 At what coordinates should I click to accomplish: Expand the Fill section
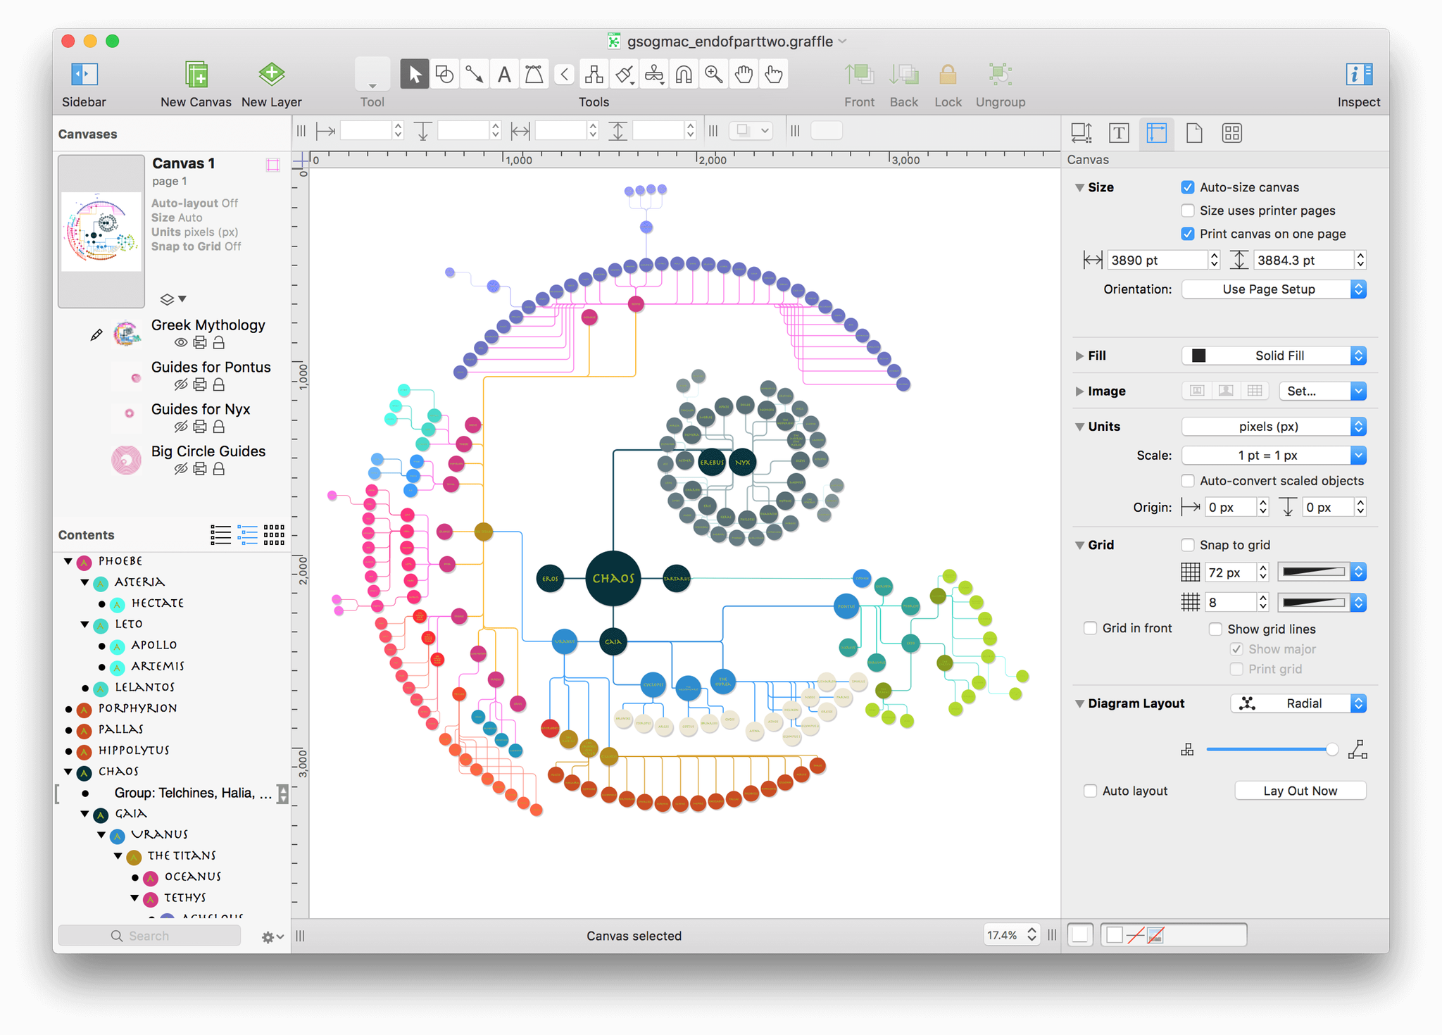[1079, 356]
